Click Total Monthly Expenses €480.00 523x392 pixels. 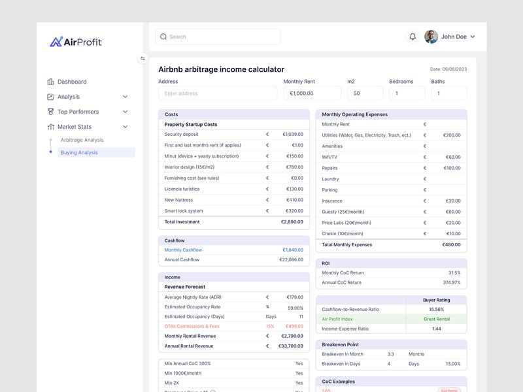tap(451, 244)
